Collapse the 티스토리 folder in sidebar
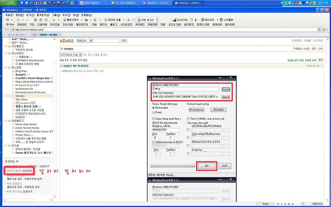Image resolution: width=331 pixels, height=207 pixels. tap(6, 68)
